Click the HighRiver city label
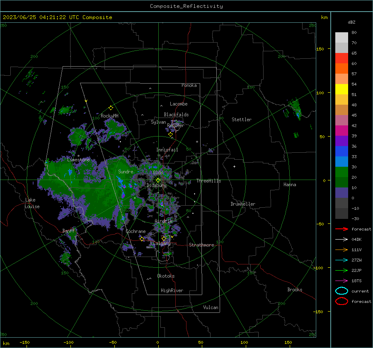This screenshot has width=373, height=348. (x=172, y=290)
